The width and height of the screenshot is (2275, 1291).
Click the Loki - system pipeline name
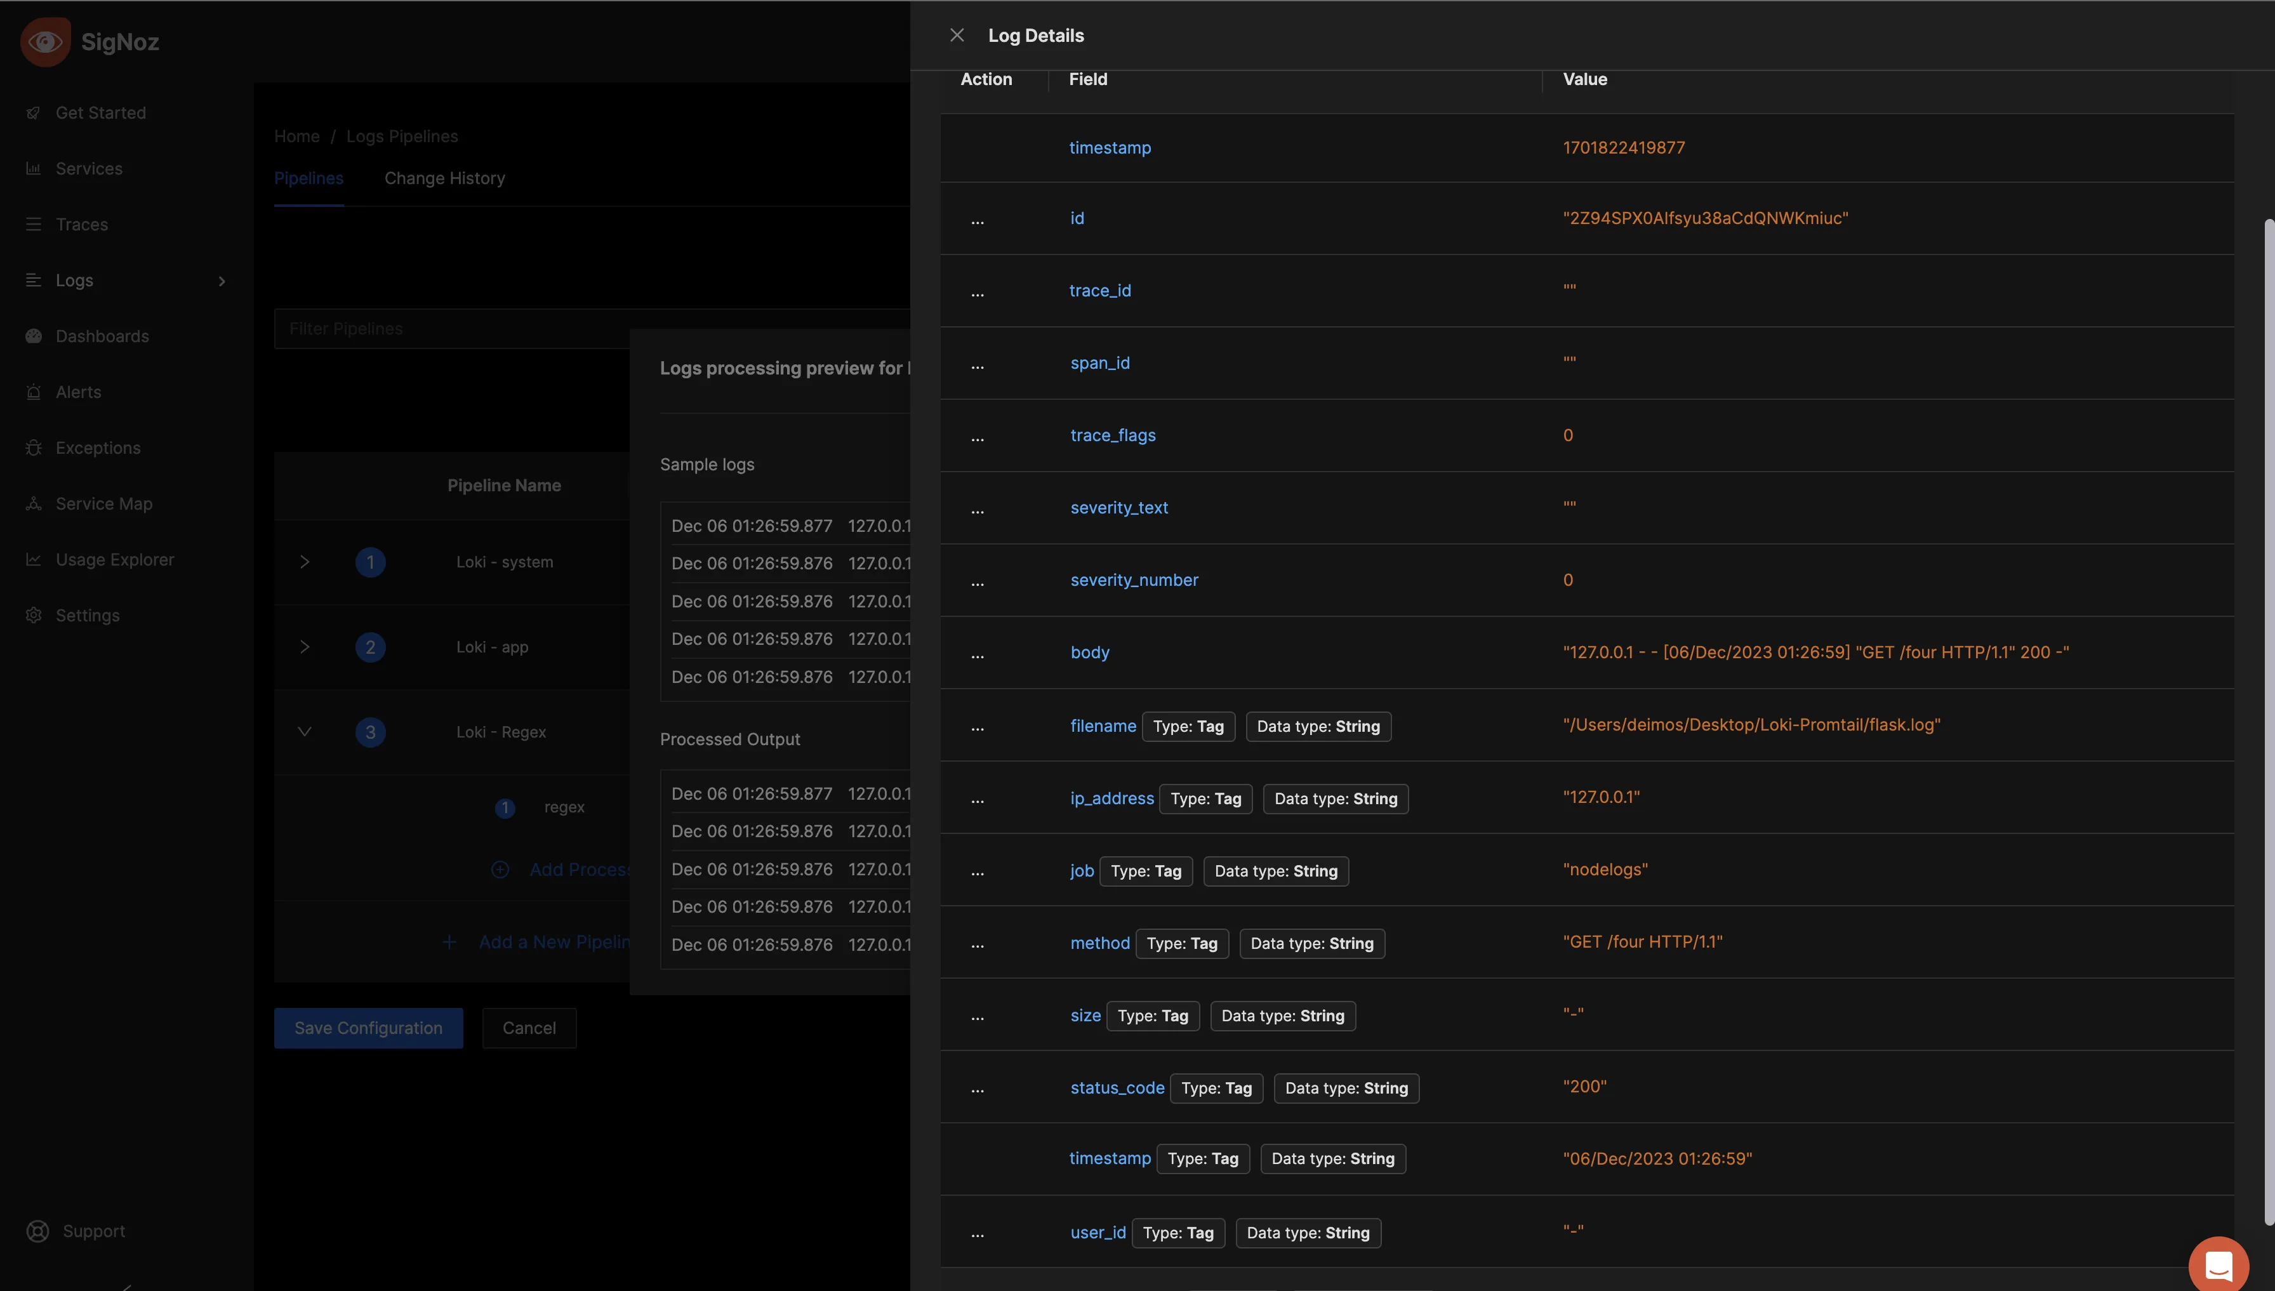point(505,561)
